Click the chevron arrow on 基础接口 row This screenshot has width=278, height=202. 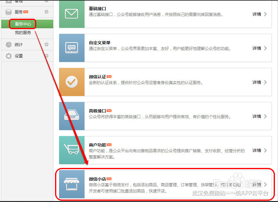pyautogui.click(x=265, y=14)
